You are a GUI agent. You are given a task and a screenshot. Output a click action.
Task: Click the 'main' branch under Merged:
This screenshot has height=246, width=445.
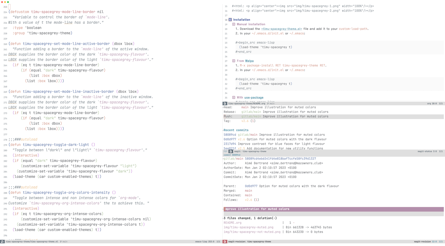point(248,191)
